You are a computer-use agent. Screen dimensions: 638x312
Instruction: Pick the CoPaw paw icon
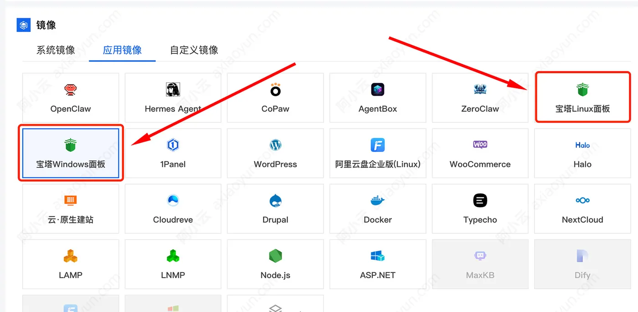click(275, 90)
